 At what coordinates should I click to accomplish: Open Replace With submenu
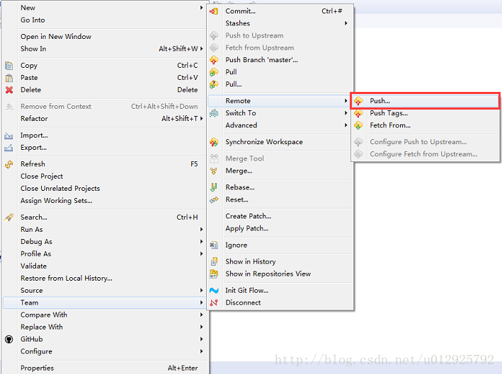click(x=104, y=327)
